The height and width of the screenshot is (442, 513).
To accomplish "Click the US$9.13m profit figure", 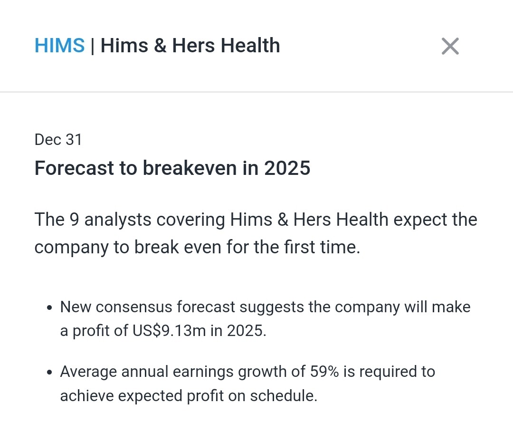I will pos(167,330).
